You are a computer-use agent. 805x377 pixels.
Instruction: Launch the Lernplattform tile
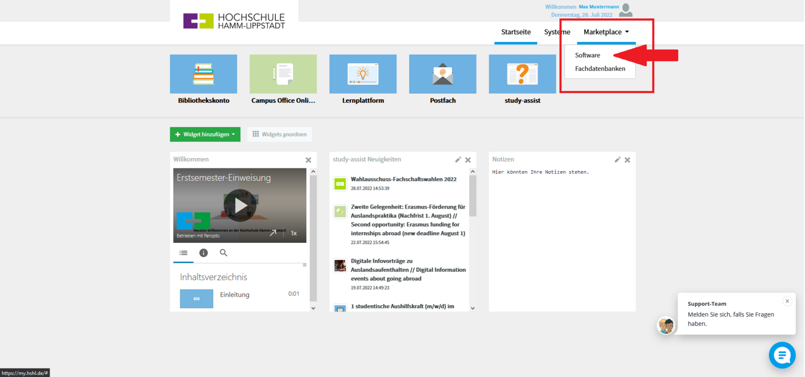click(363, 74)
